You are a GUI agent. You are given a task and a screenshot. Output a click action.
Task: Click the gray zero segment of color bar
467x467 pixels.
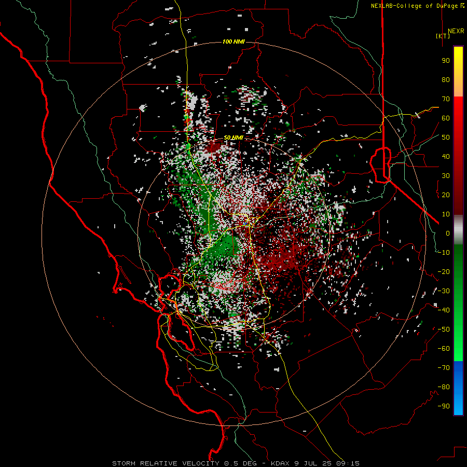[x=458, y=230]
